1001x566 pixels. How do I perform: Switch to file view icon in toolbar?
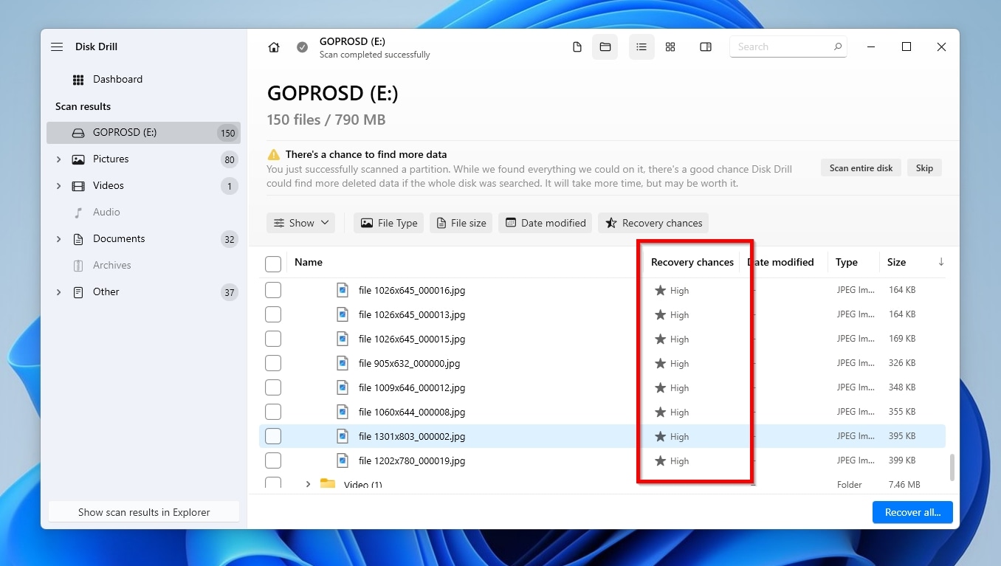coord(577,47)
